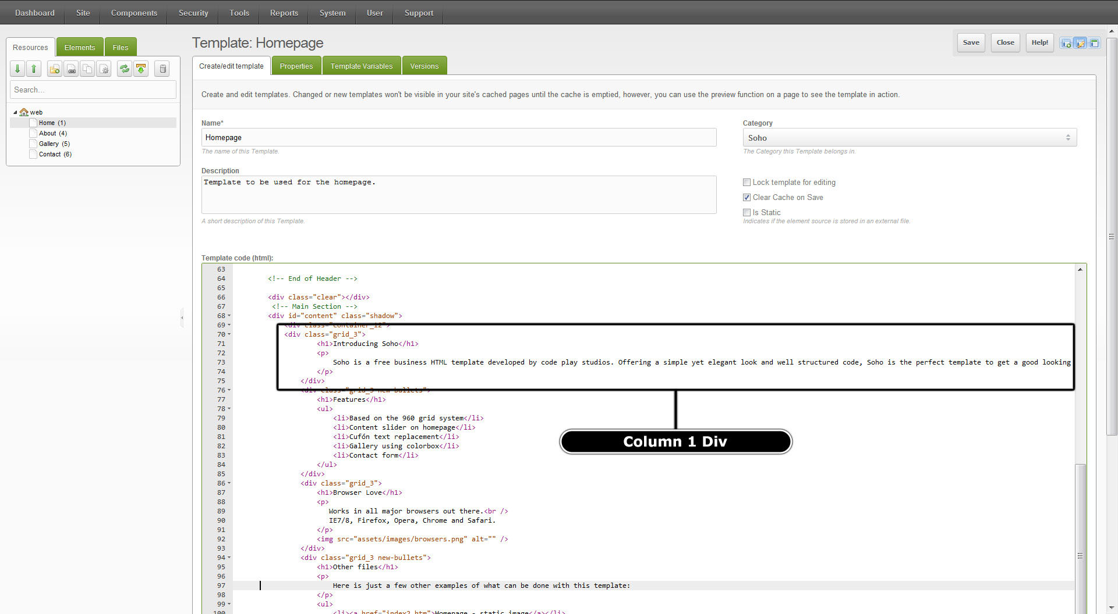Open the Dashboard menu
1118x614 pixels.
[35, 13]
